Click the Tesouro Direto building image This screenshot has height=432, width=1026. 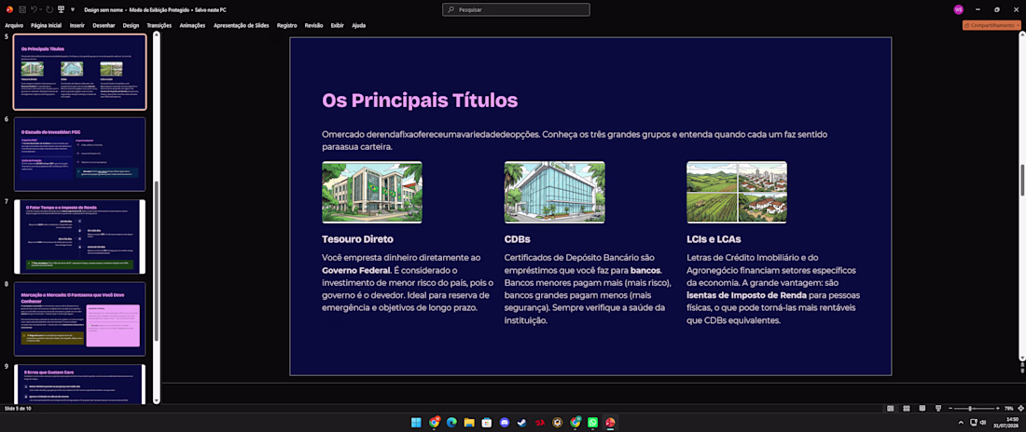(x=371, y=192)
